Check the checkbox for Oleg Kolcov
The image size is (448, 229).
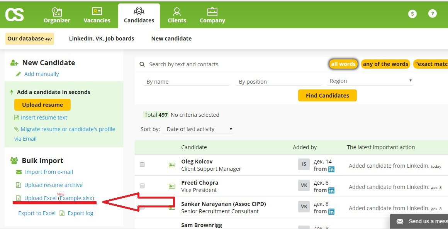[142, 164]
